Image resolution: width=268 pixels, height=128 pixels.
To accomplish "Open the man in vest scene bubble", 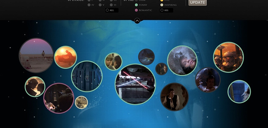I will point(174,97).
